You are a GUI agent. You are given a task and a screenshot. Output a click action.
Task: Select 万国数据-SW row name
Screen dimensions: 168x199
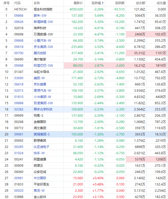[43, 34]
